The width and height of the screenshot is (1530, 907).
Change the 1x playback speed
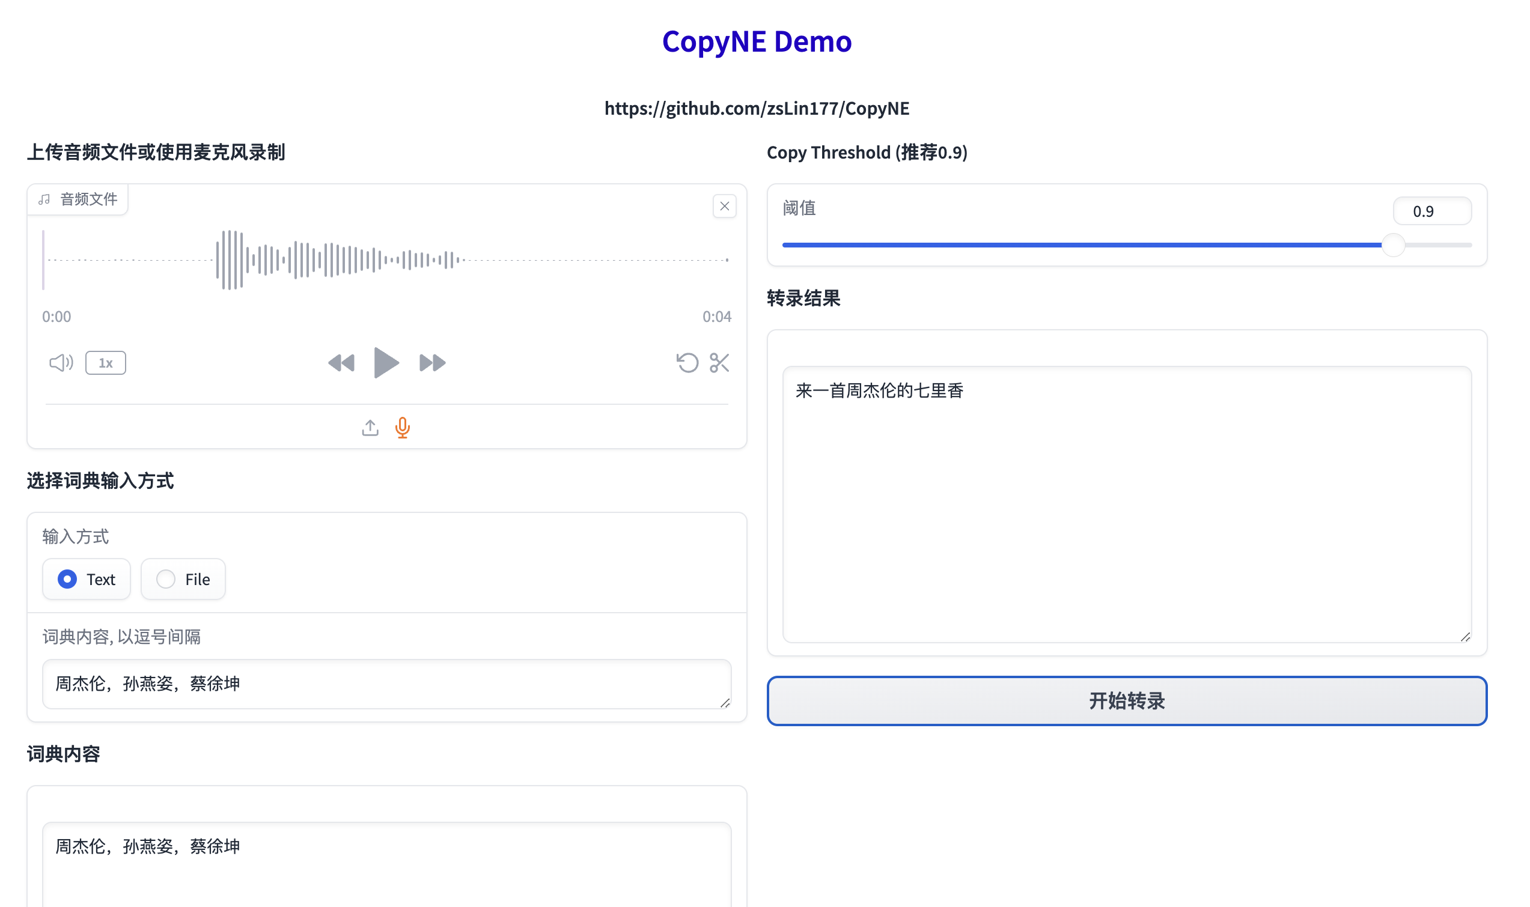106,363
